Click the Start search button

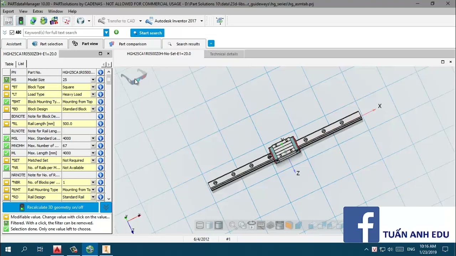click(x=147, y=33)
